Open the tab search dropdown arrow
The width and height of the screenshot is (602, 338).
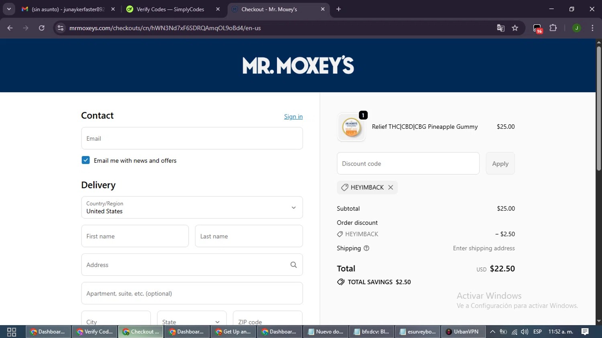9,9
